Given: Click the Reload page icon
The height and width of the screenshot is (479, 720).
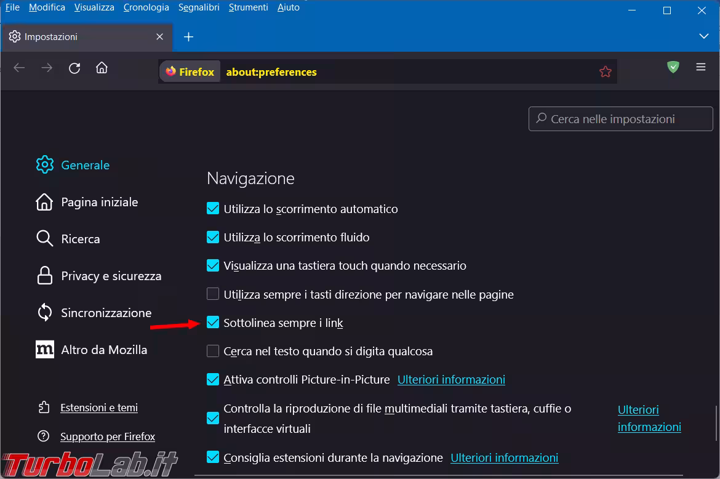Looking at the screenshot, I should coord(74,68).
